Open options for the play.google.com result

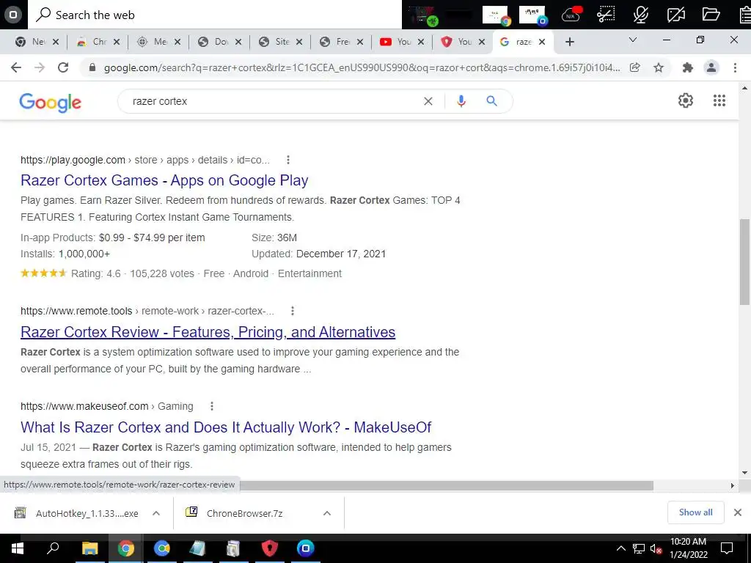(x=287, y=160)
